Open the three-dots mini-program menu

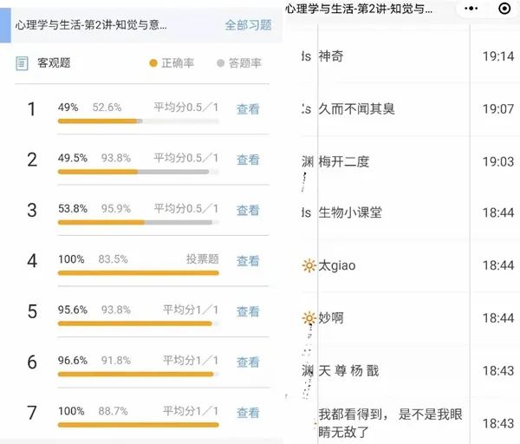point(472,9)
